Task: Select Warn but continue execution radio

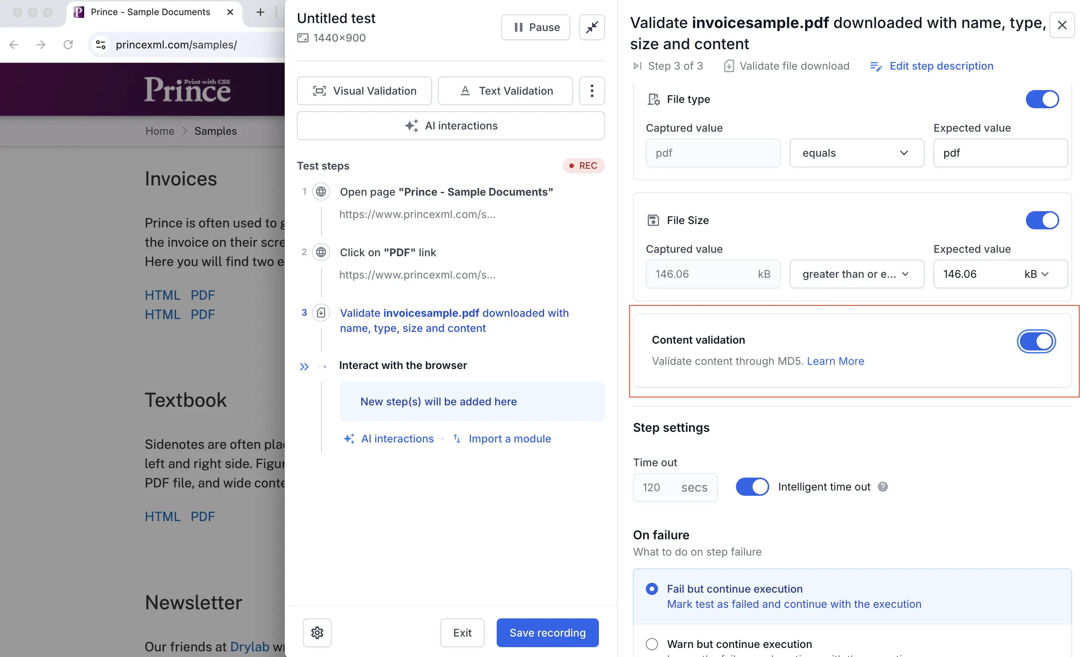Action: (652, 644)
